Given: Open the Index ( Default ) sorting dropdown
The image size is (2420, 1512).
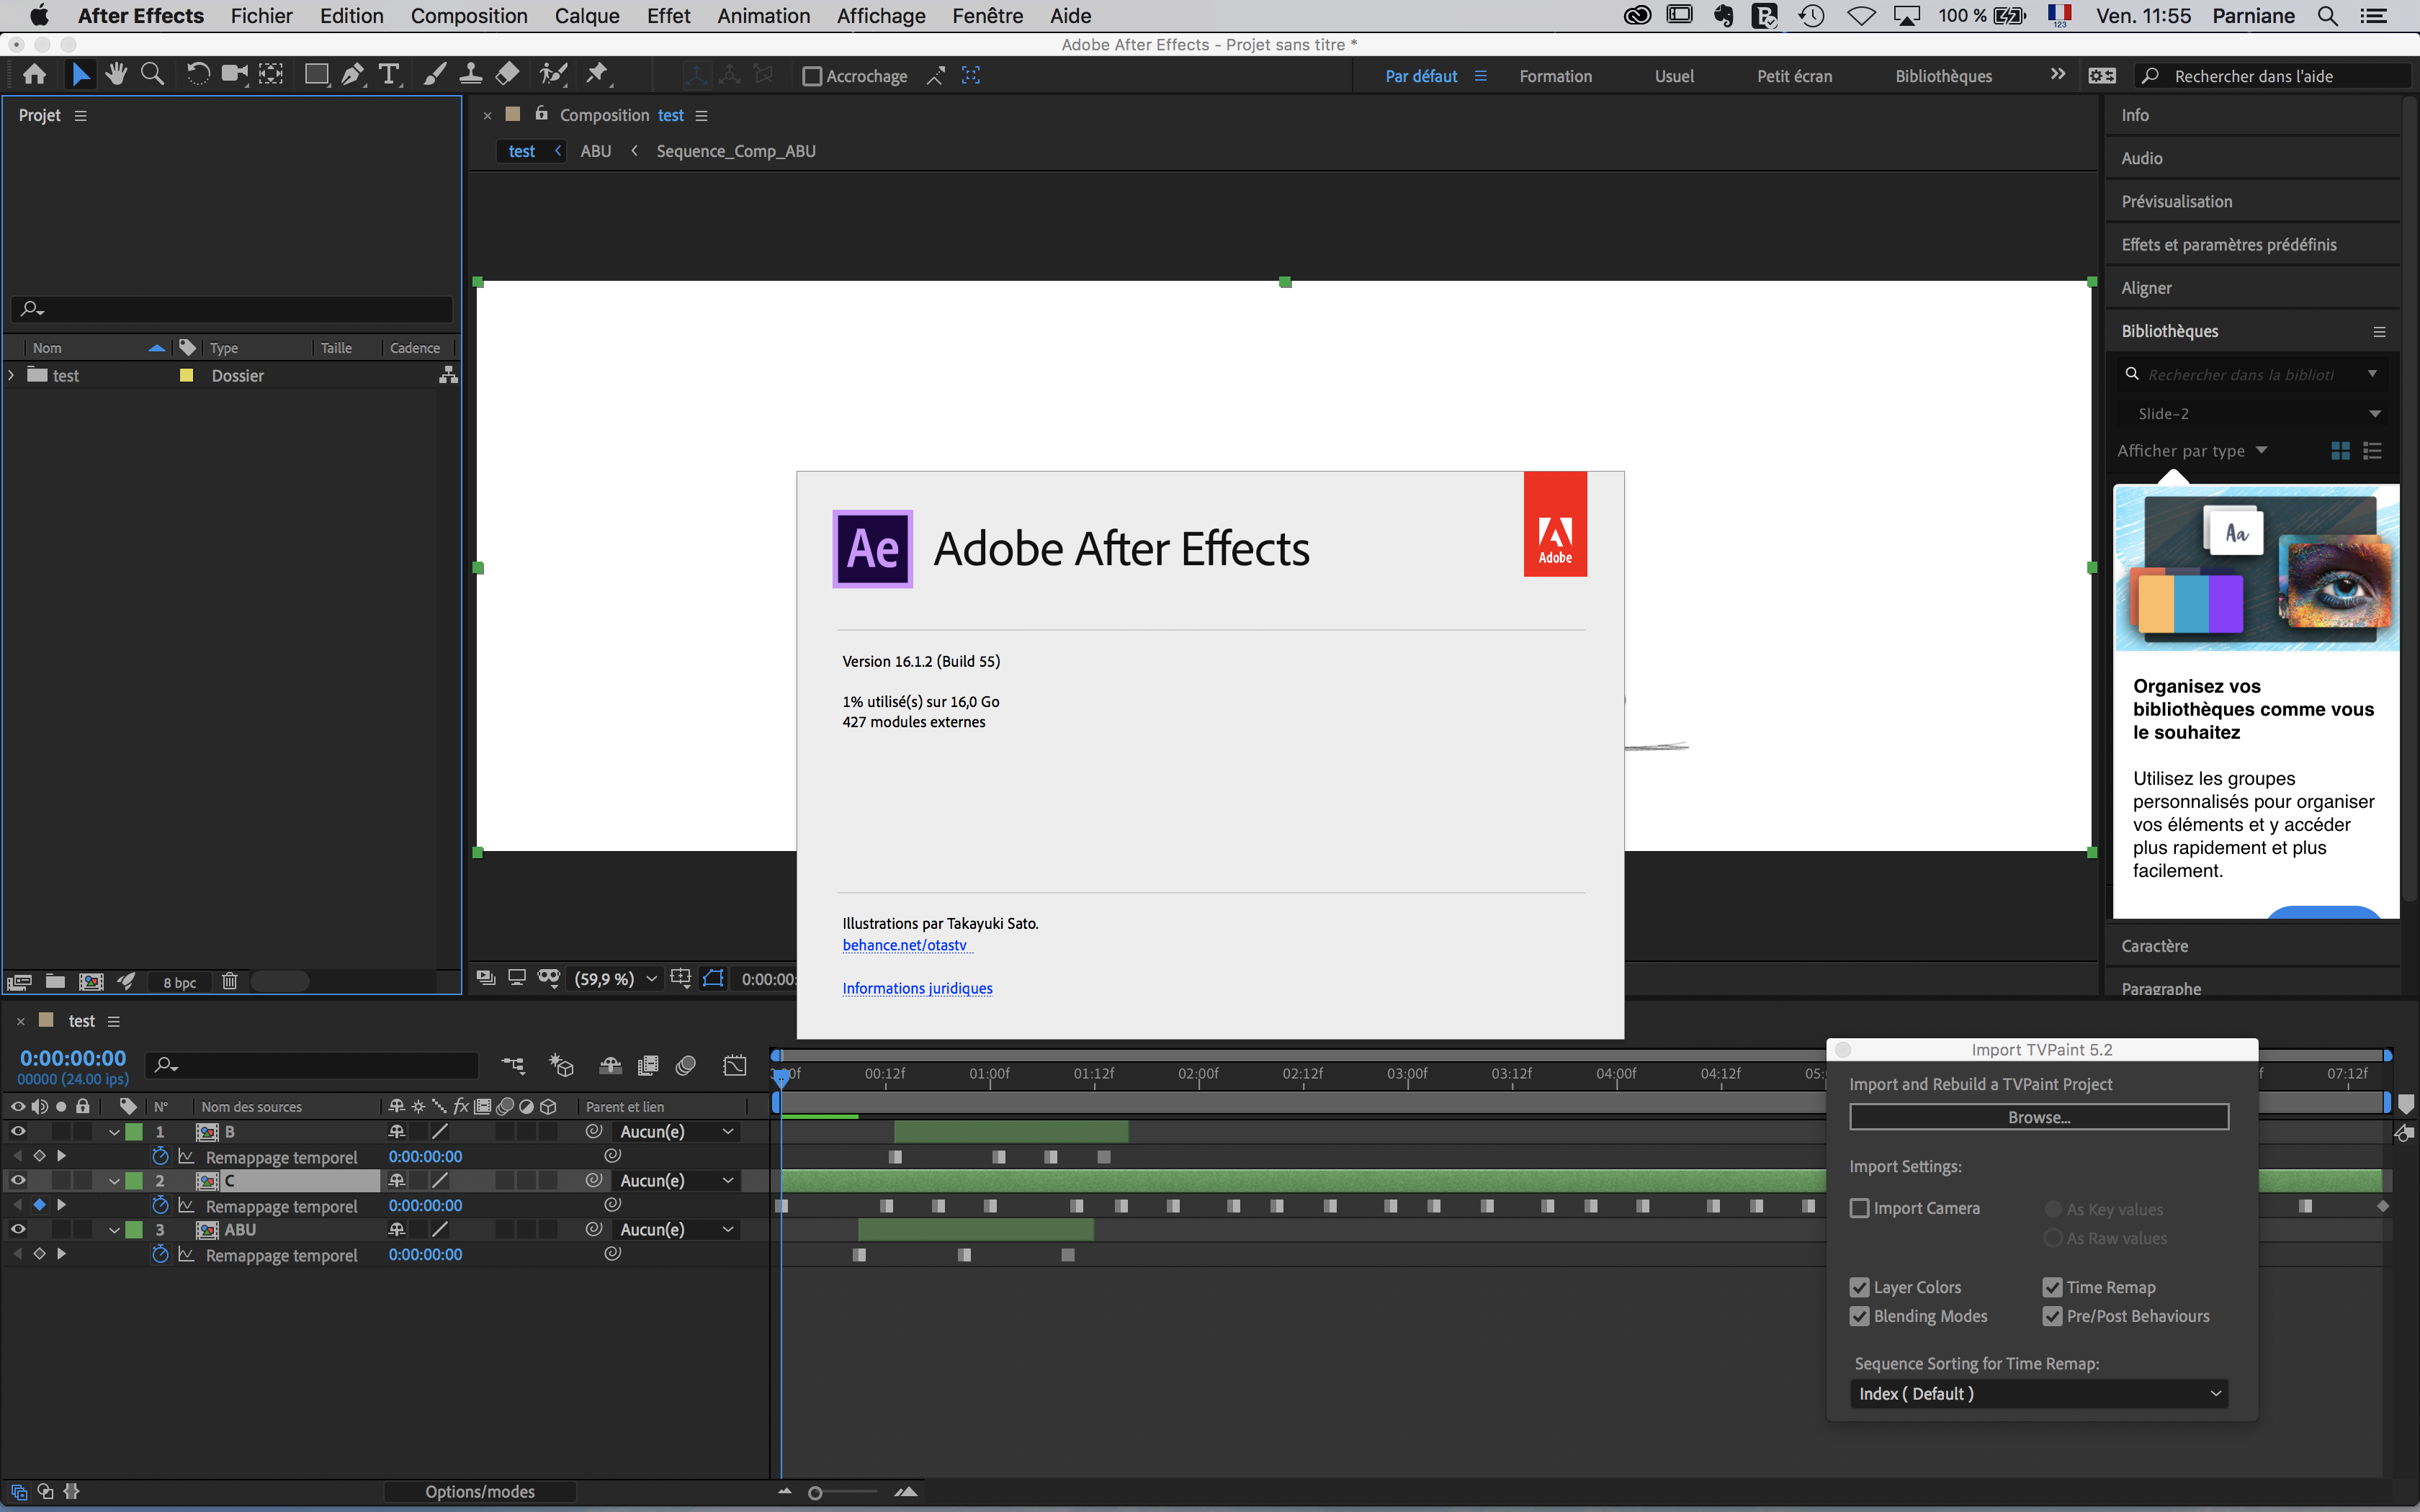Looking at the screenshot, I should coord(2038,1393).
